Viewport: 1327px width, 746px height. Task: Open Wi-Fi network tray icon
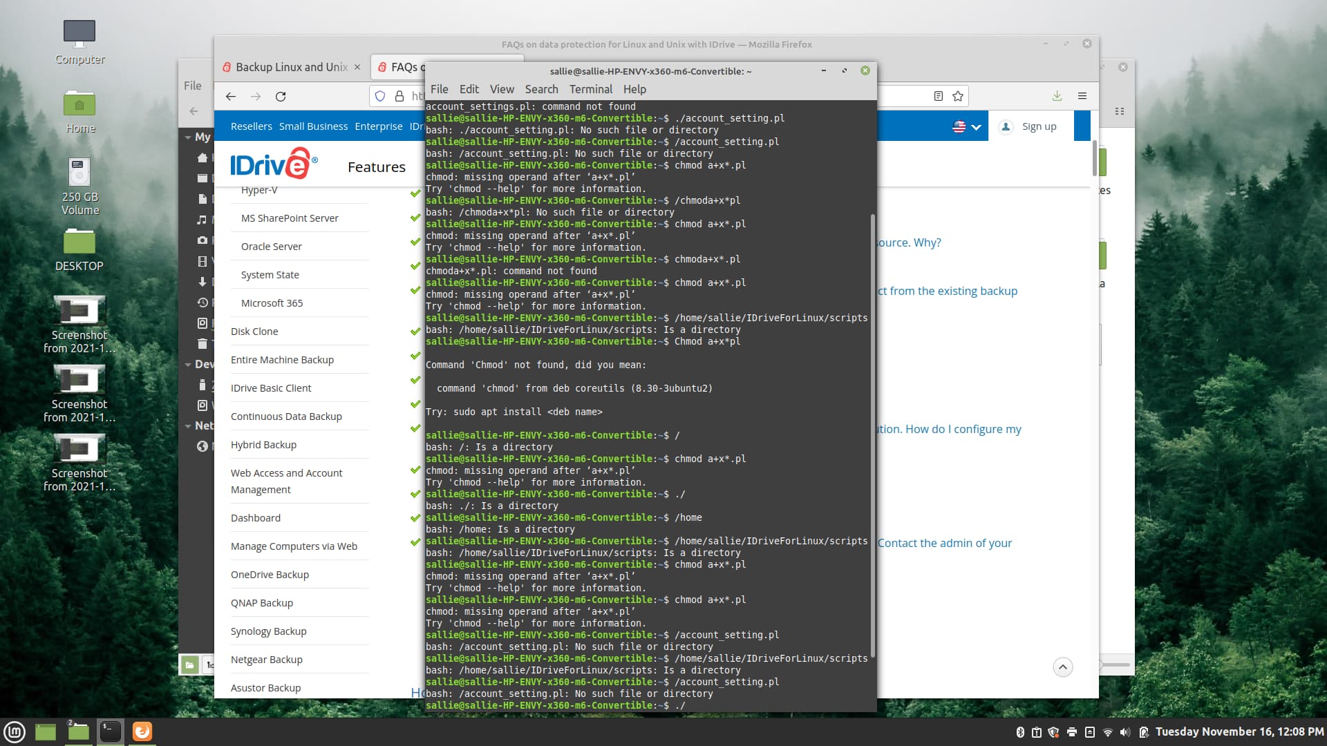(x=1107, y=732)
